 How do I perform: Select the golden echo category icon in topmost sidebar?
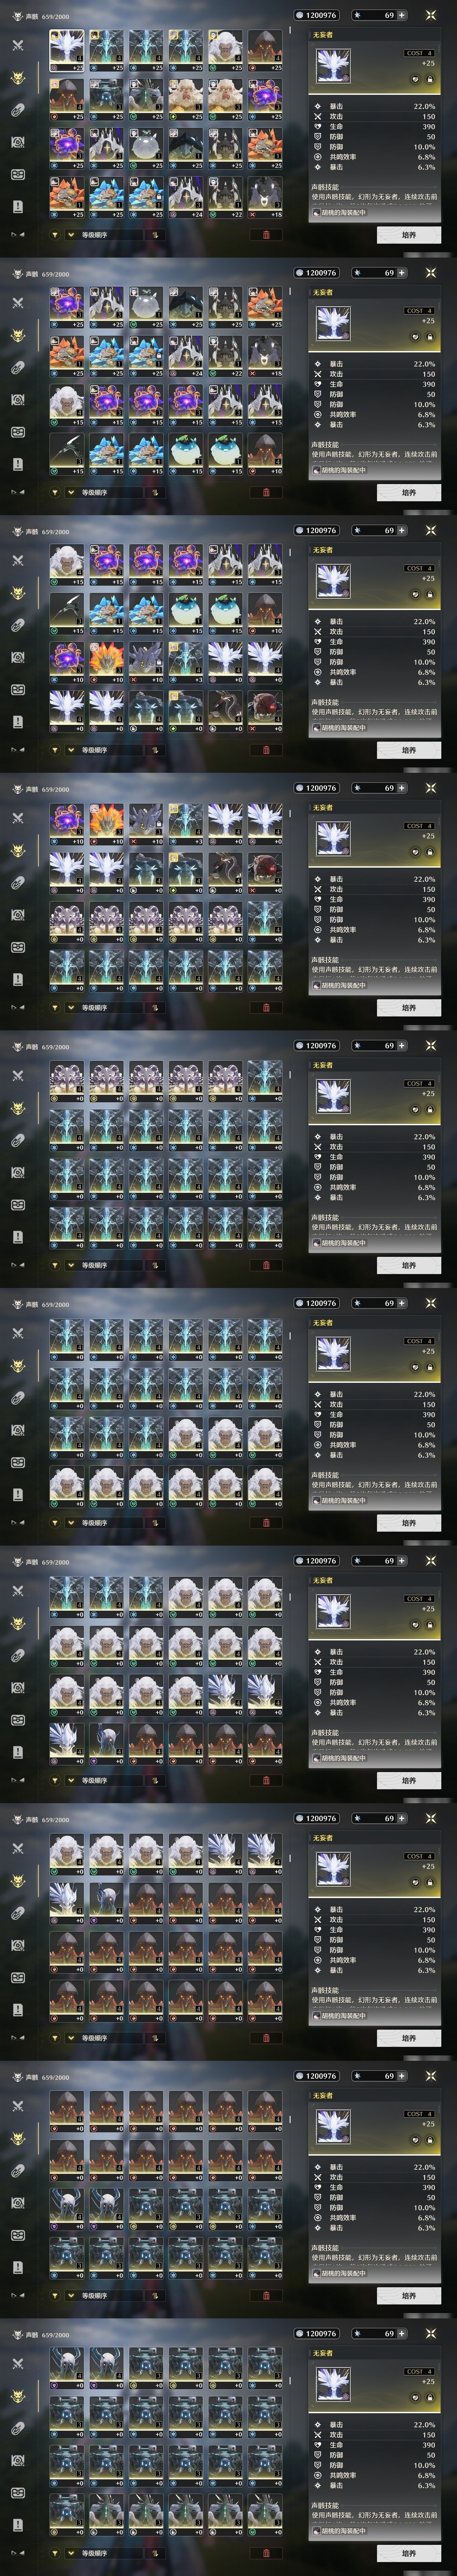tap(17, 77)
